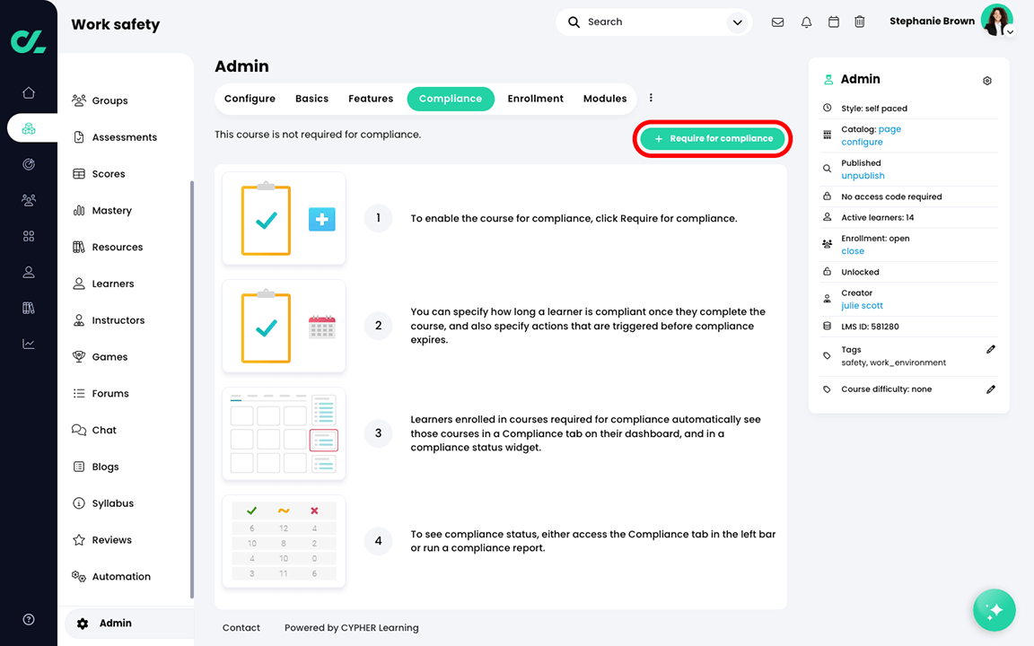Select the Home icon in the left sidebar
The width and height of the screenshot is (1034, 646).
click(28, 92)
